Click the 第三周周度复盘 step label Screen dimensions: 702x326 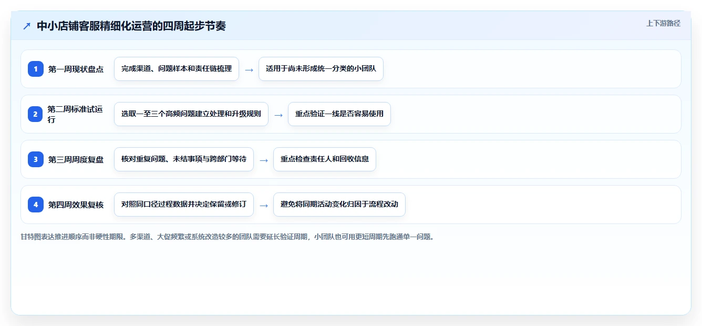click(x=76, y=159)
